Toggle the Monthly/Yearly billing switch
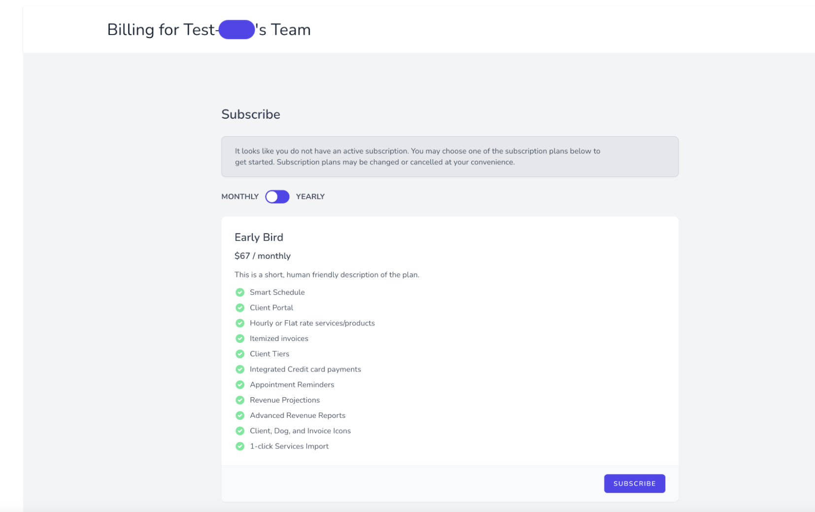 point(277,197)
